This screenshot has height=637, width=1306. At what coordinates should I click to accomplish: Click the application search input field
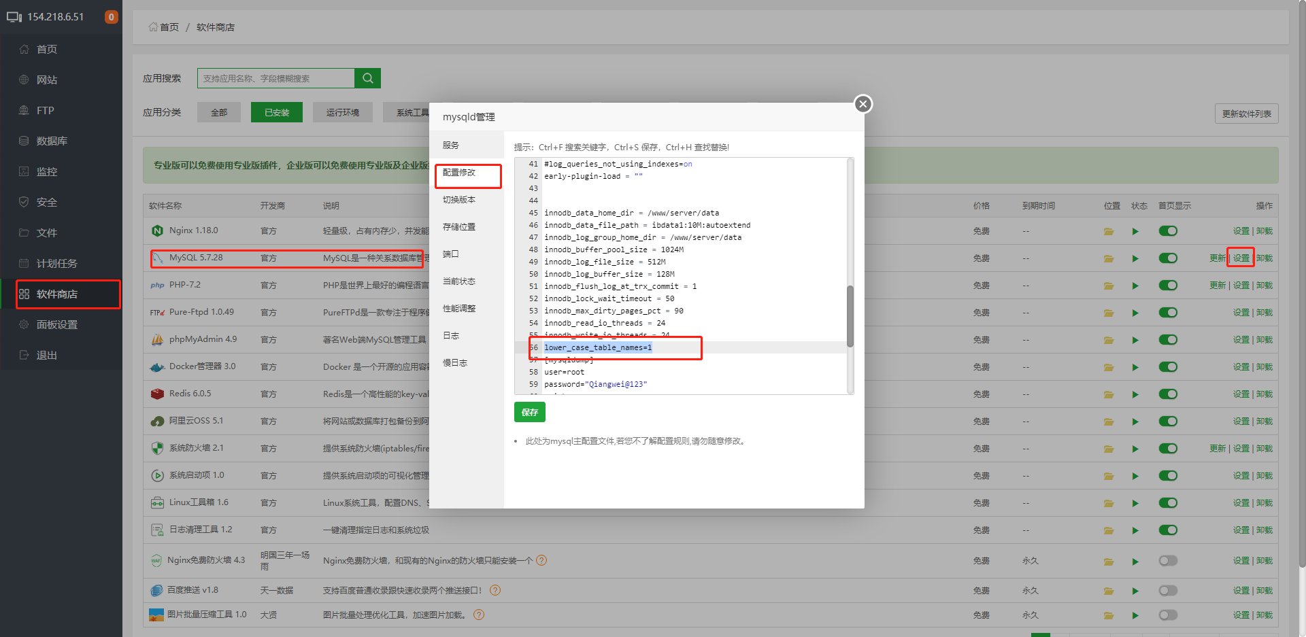pyautogui.click(x=276, y=78)
